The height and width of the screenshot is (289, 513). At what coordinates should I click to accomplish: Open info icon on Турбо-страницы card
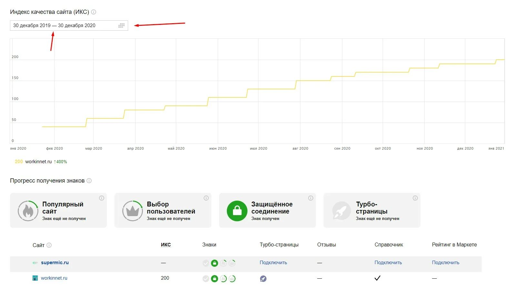click(x=415, y=198)
